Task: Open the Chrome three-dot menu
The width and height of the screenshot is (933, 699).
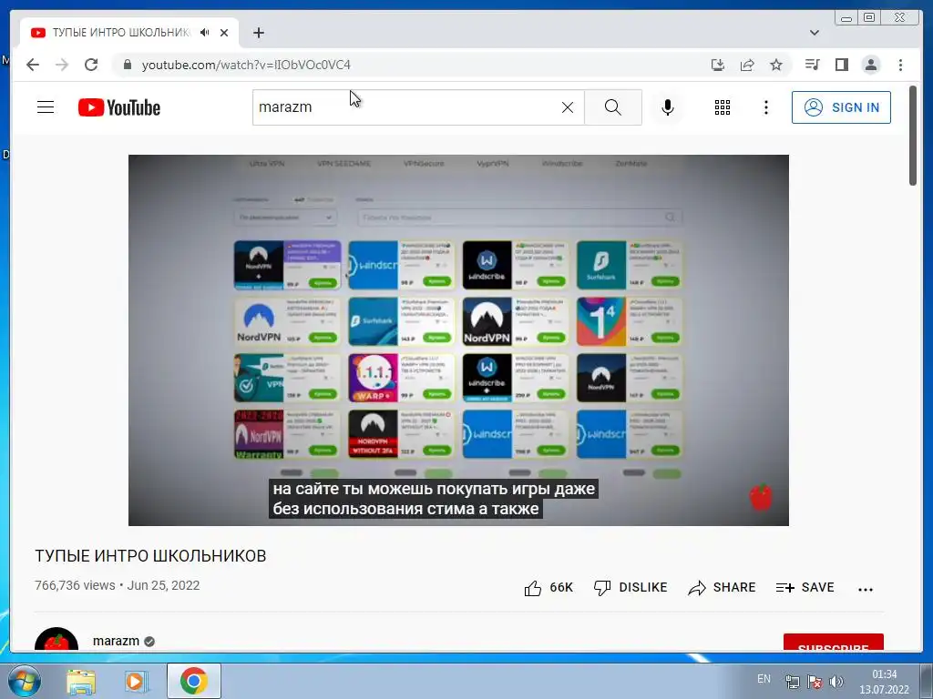Action: tap(900, 65)
